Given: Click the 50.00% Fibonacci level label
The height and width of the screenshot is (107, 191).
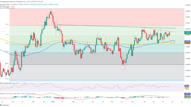Looking at the screenshot, I should [x=7, y=43].
